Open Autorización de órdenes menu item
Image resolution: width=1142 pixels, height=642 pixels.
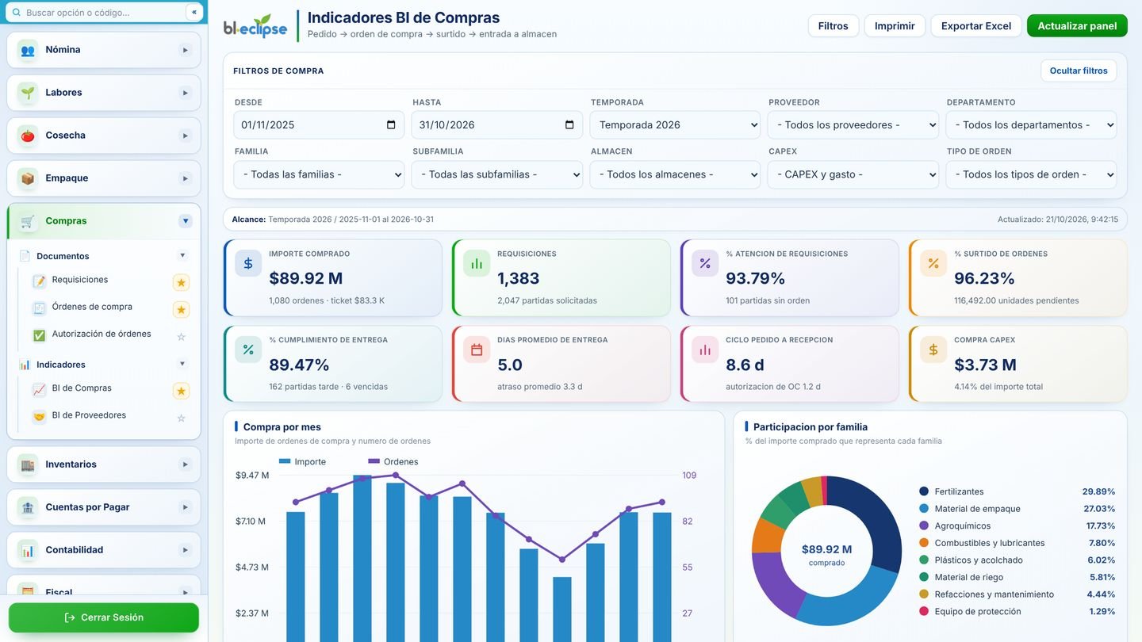pos(102,334)
